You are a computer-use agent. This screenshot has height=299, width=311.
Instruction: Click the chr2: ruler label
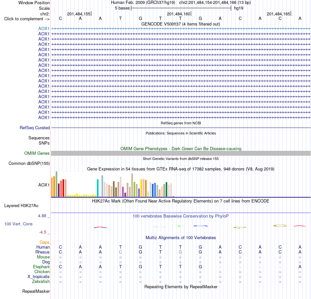point(45,14)
